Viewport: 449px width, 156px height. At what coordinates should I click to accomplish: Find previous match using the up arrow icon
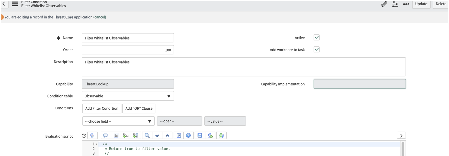(x=167, y=135)
